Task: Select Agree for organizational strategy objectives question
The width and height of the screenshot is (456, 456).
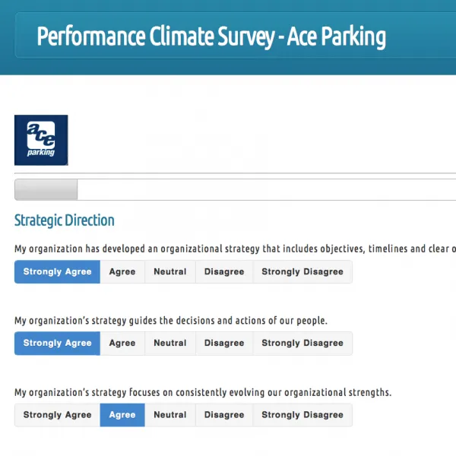Action: pyautogui.click(x=122, y=271)
